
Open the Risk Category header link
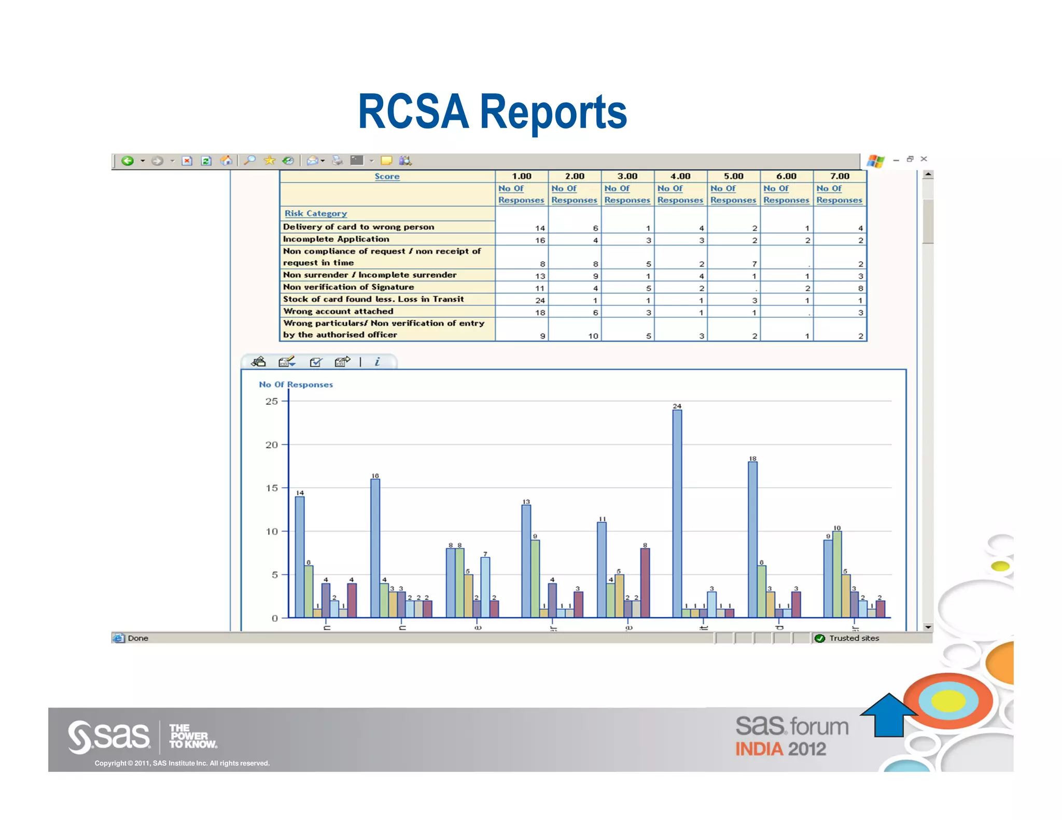point(316,213)
